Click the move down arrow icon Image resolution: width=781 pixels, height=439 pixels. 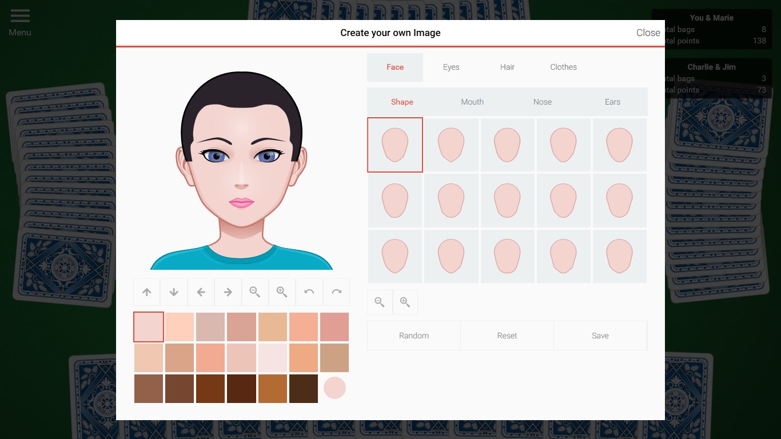click(174, 292)
